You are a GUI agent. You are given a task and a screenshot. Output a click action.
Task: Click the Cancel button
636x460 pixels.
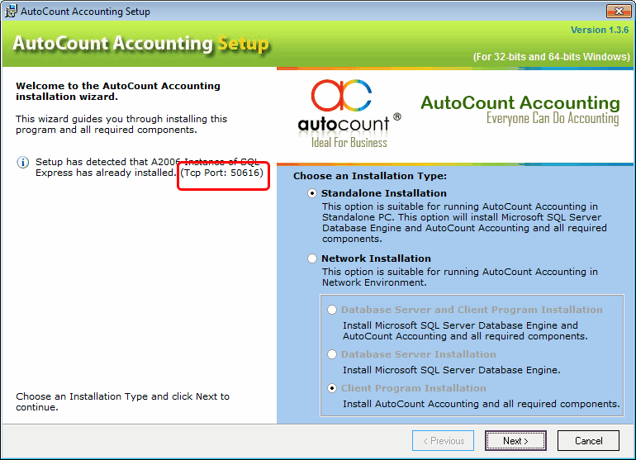[589, 440]
